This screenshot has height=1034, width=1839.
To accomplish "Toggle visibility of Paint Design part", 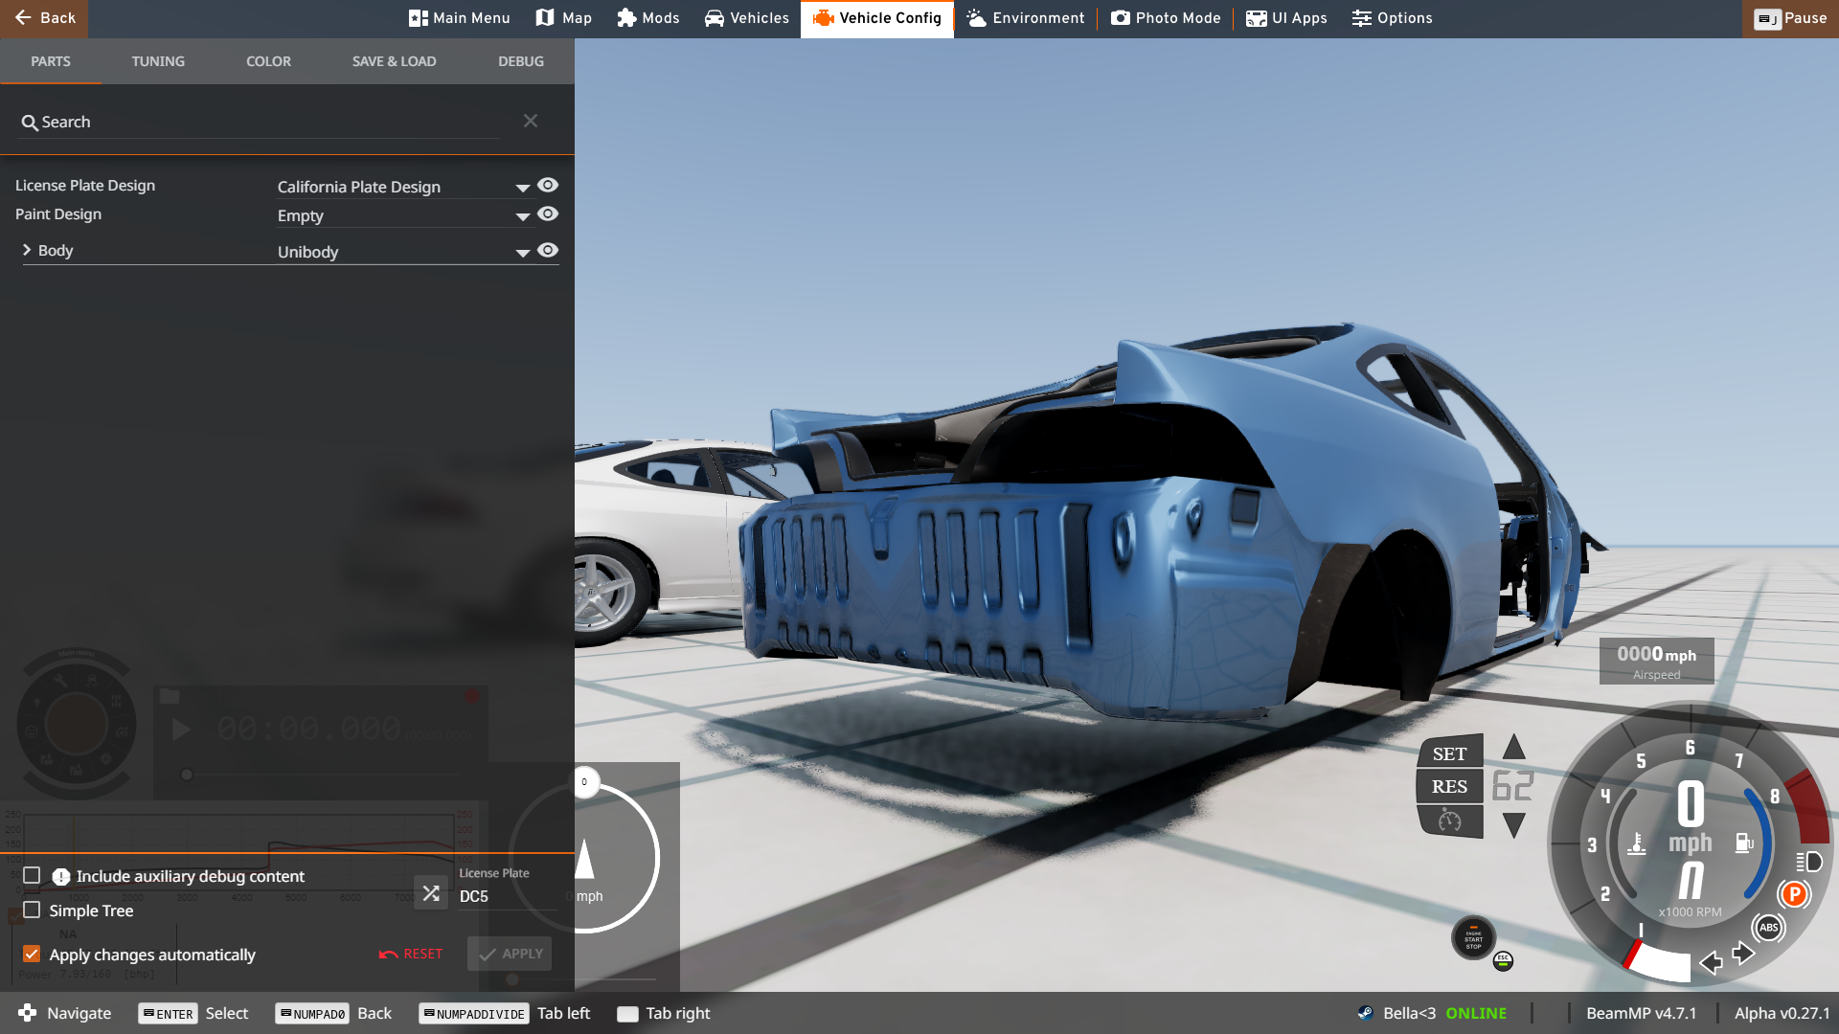I will pos(548,214).
